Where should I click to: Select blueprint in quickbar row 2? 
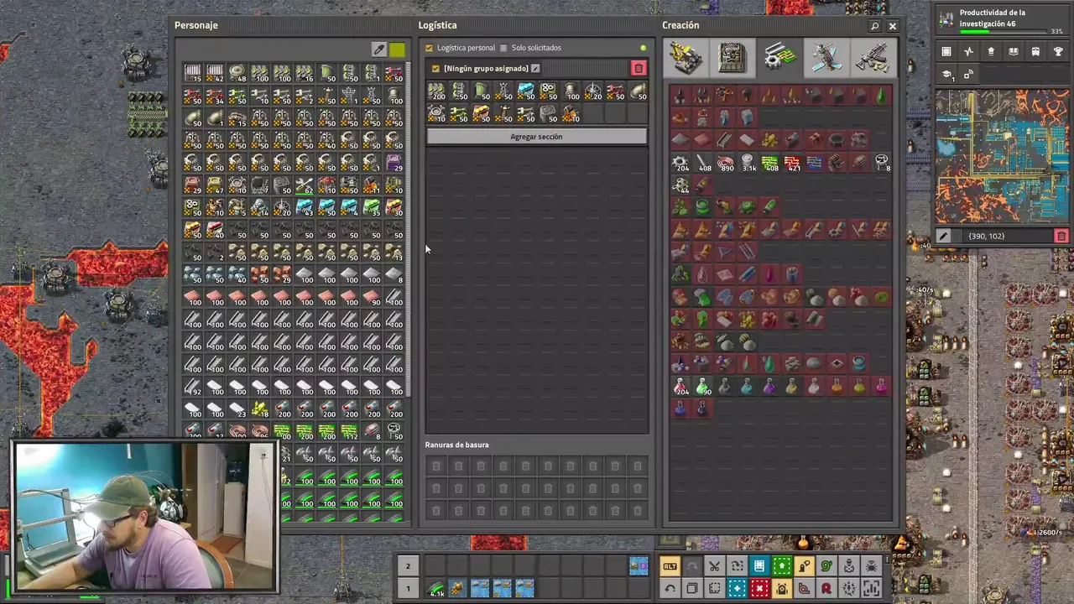click(x=639, y=566)
